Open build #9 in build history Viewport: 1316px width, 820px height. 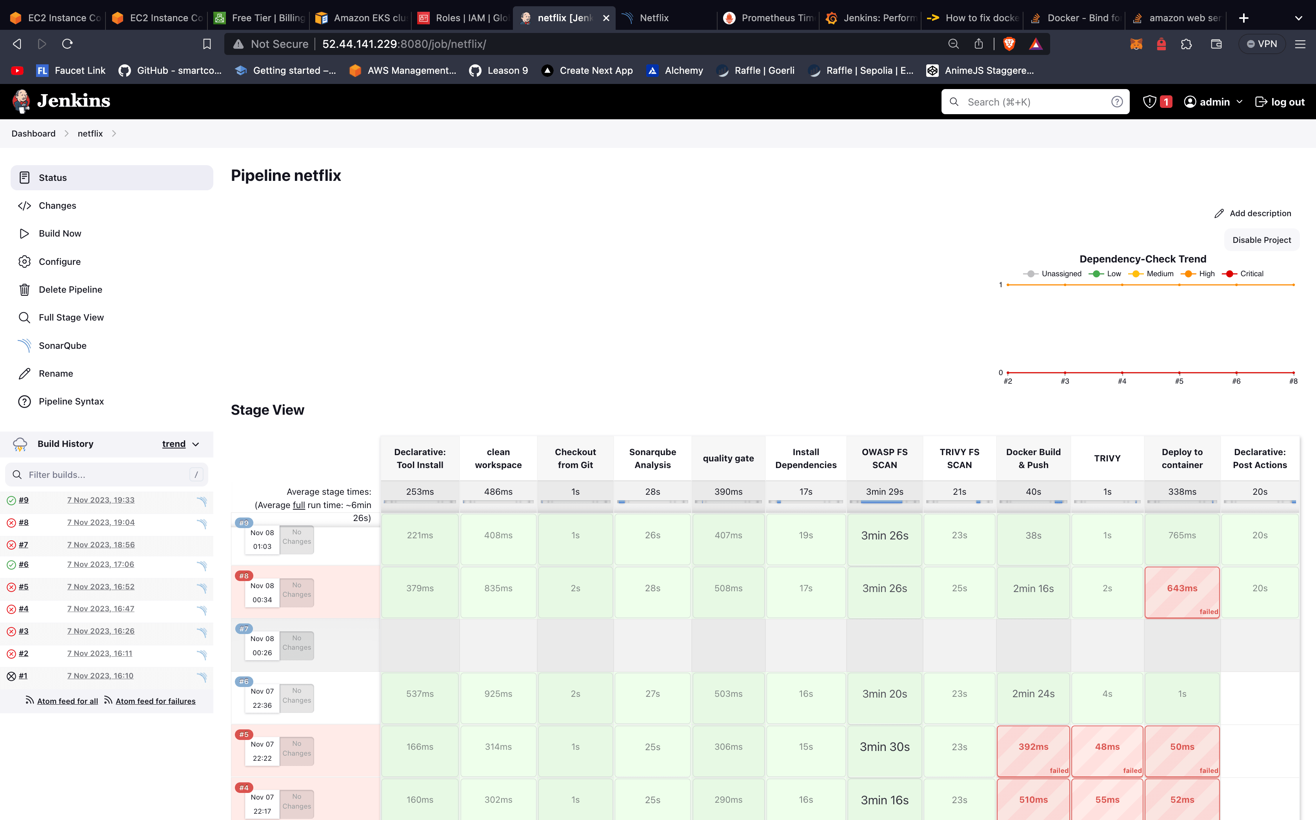pyautogui.click(x=23, y=500)
